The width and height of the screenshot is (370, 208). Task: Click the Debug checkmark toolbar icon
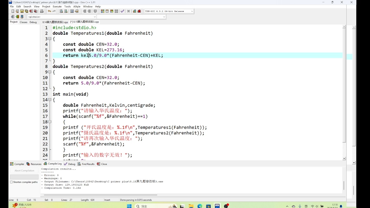pos(122,11)
